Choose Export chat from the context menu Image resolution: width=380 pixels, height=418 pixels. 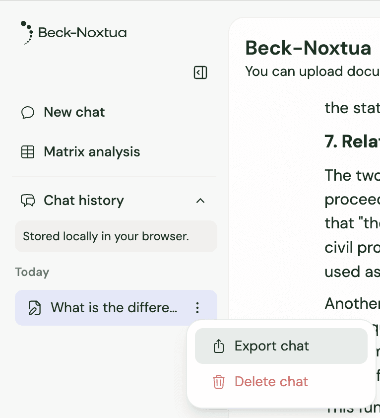click(272, 346)
